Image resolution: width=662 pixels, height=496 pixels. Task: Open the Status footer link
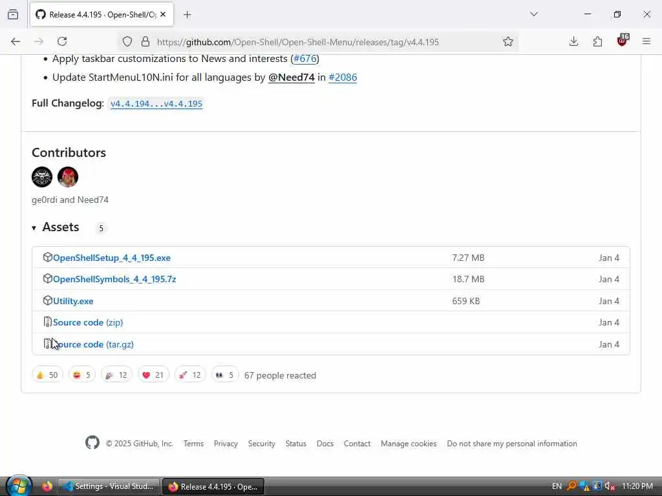click(295, 444)
